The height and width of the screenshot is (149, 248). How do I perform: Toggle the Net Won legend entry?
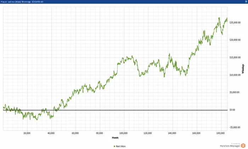120,146
